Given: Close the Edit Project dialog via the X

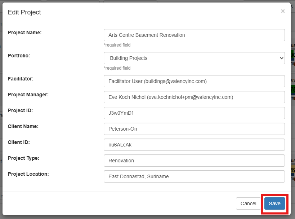Looking at the screenshot, I should coord(283,11).
